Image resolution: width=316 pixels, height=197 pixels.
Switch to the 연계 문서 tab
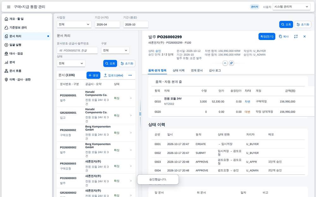[197, 71]
